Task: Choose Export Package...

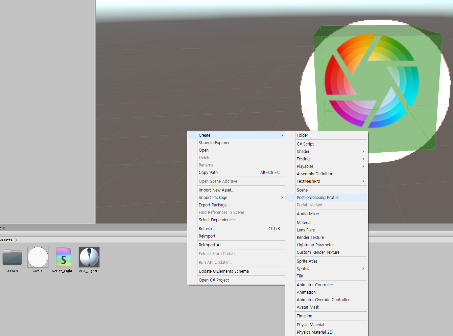Action: pyautogui.click(x=236, y=205)
